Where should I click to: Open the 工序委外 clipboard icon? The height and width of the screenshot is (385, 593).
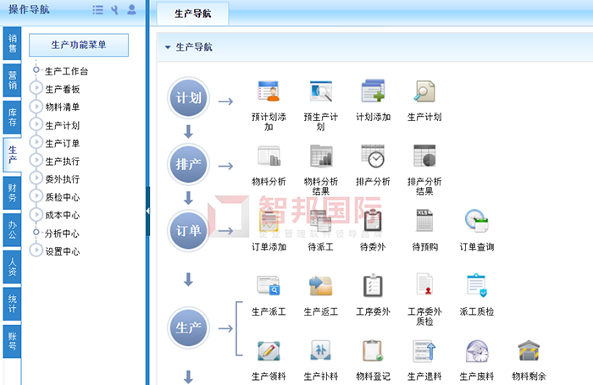(x=373, y=287)
